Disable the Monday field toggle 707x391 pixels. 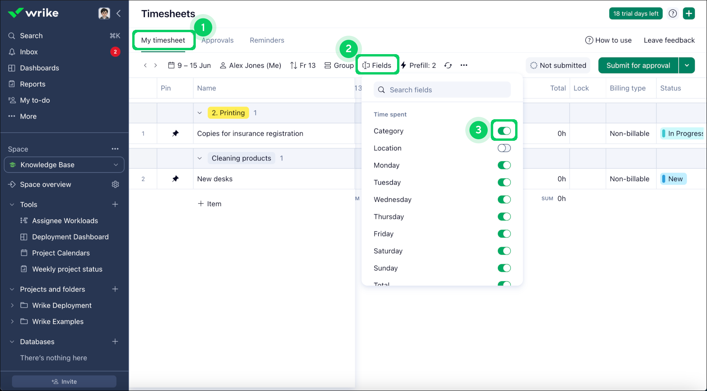pos(504,165)
